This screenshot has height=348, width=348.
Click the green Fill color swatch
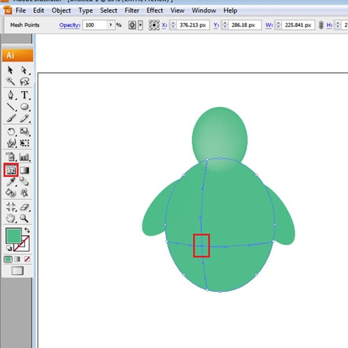(x=14, y=235)
